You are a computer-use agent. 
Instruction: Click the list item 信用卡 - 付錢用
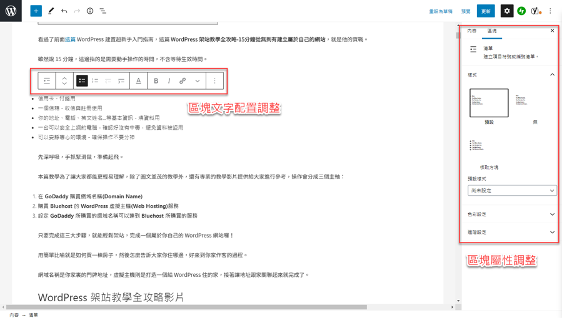click(57, 99)
